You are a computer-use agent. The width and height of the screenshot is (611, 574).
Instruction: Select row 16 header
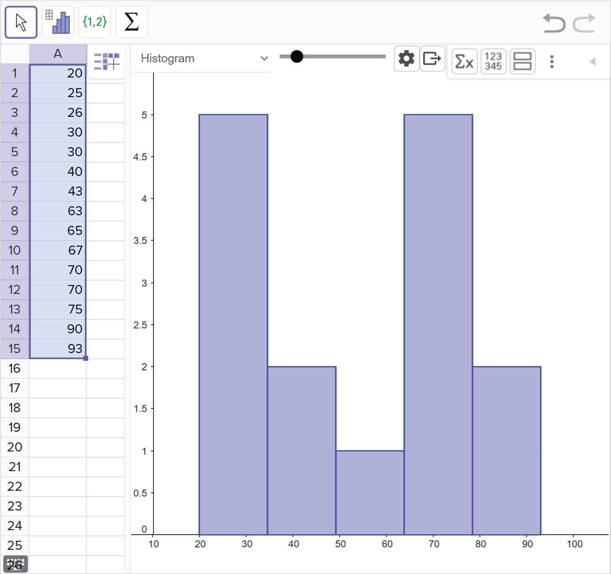click(x=15, y=369)
